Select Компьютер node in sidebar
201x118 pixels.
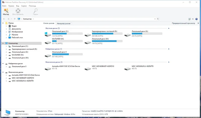click(x=13, y=43)
